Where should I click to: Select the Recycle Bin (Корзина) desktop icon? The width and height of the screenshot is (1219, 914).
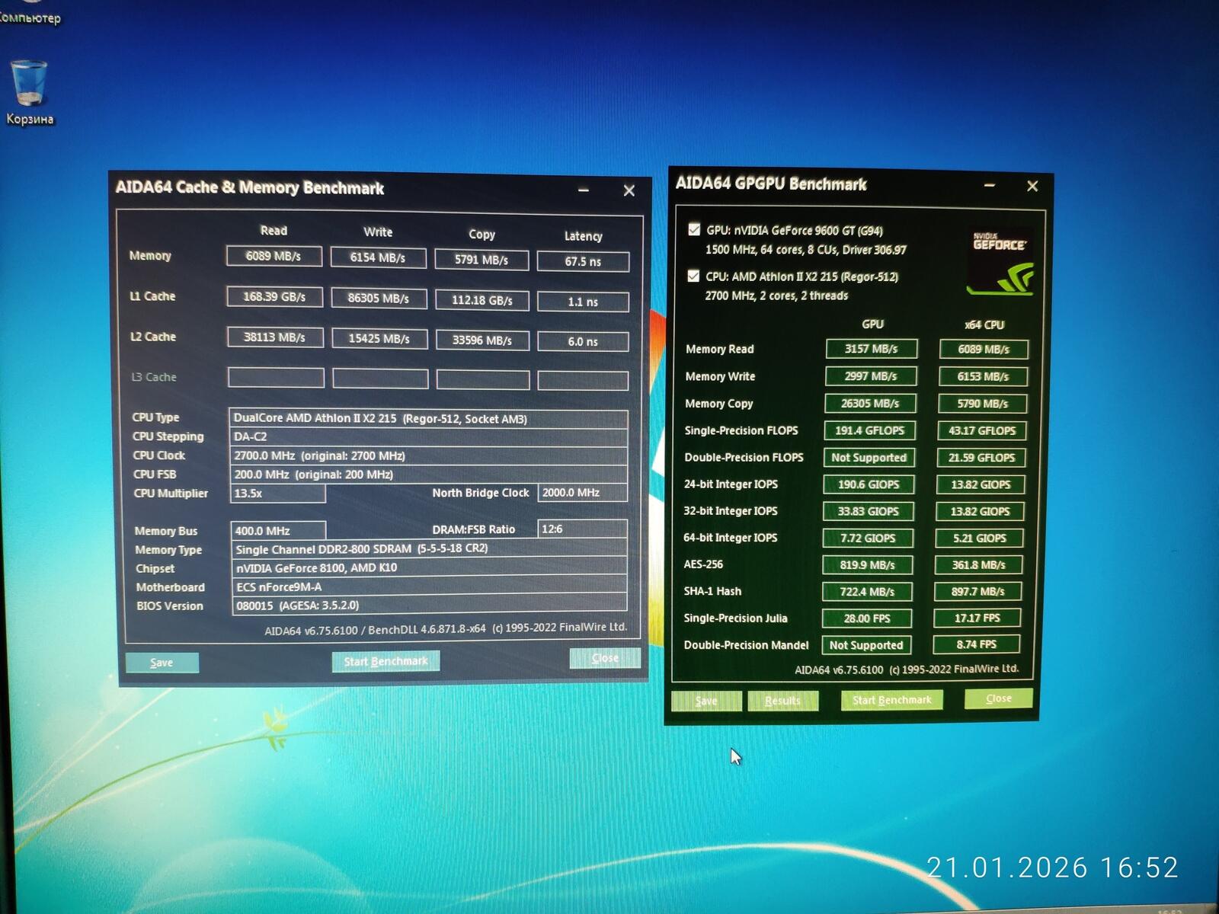click(30, 92)
